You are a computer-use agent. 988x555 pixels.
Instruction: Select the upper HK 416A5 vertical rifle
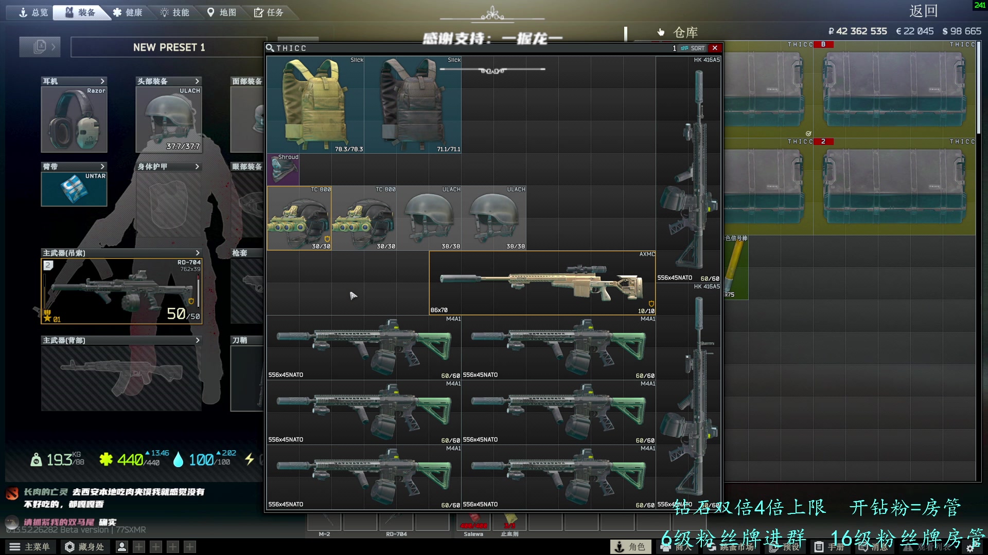click(x=689, y=169)
